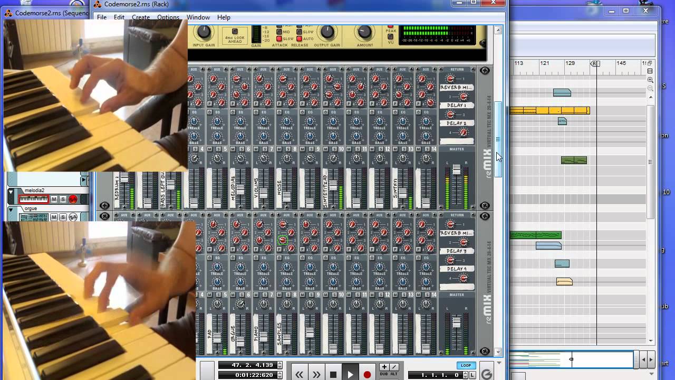The width and height of the screenshot is (675, 380).
Task: Mute the melodia2 track
Action: (54, 199)
